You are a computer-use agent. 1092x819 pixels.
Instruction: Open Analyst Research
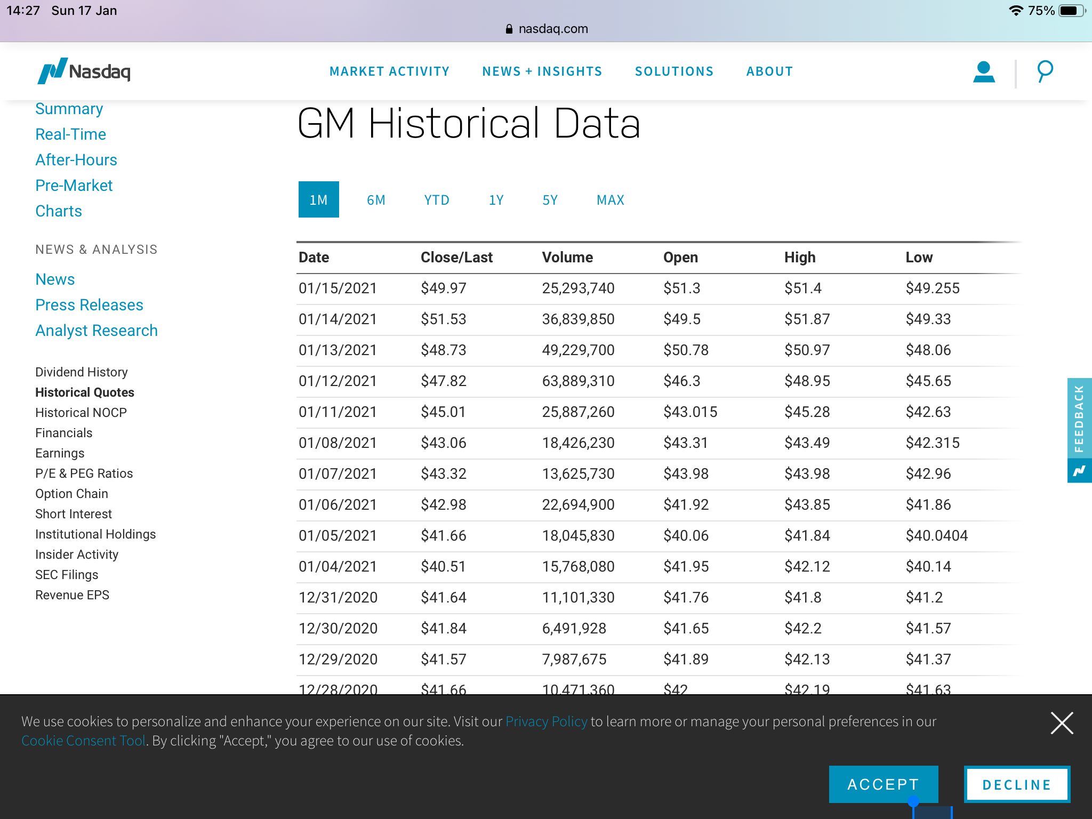pos(97,331)
